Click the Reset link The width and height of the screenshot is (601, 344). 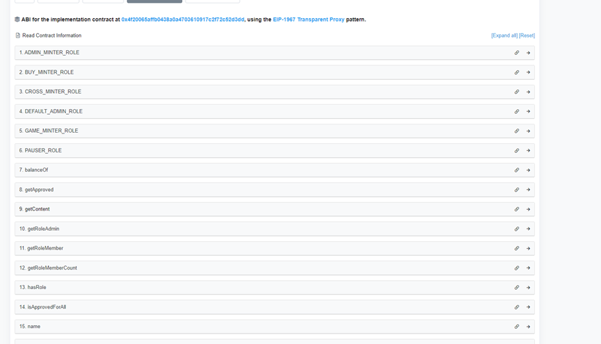tap(527, 35)
